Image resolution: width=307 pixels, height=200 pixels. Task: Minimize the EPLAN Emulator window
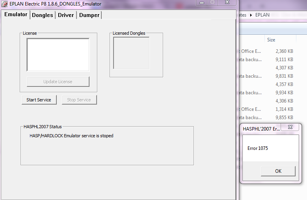pyautogui.click(x=202, y=3)
